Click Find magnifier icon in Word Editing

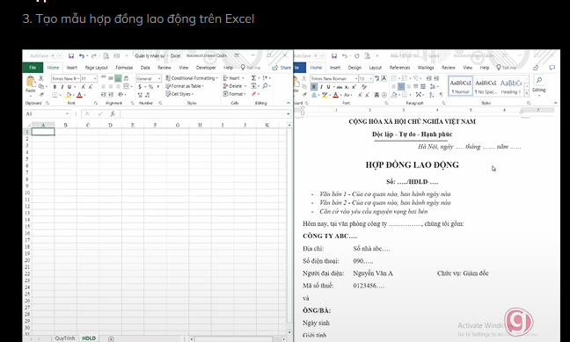coord(539,80)
